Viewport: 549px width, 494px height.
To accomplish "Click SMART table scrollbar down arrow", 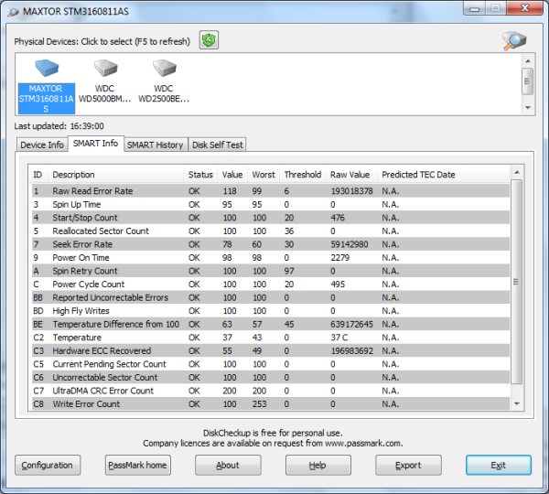I will (x=516, y=403).
